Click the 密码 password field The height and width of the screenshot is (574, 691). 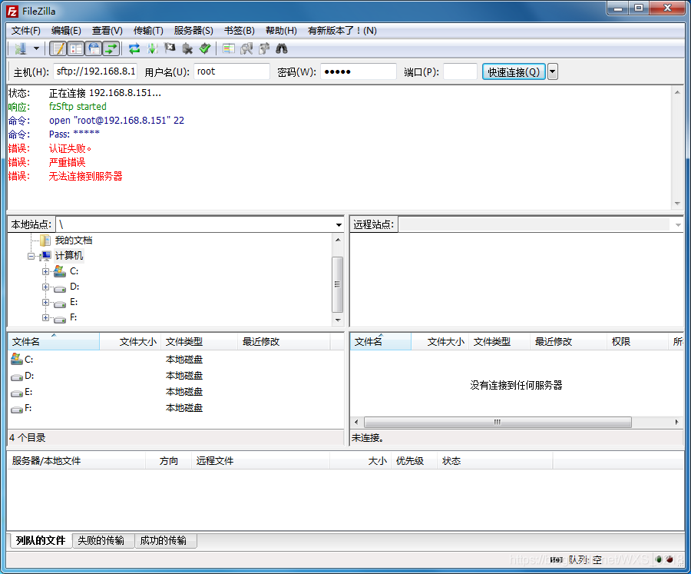tap(359, 71)
